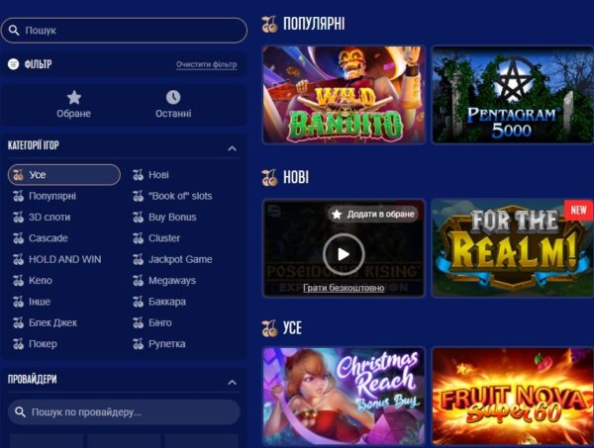The width and height of the screenshot is (594, 448).
Task: Select Баккара category text
Action: 167,302
